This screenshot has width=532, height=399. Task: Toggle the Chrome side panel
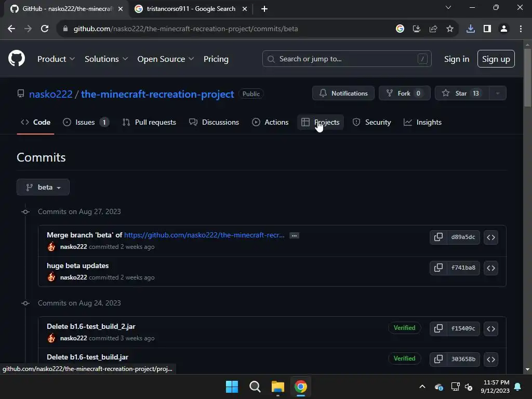487,29
